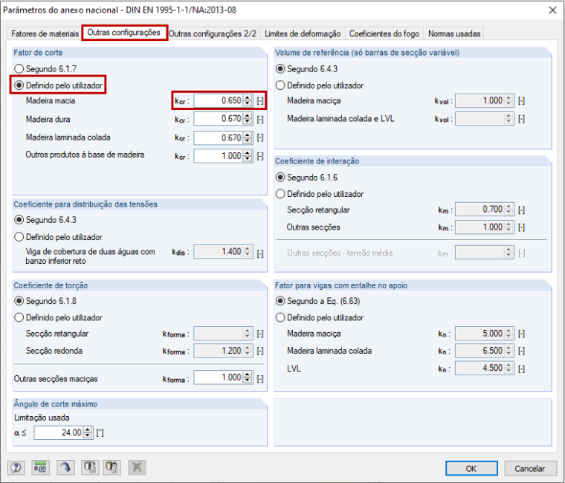
Task: Click the Limitação usada label
Action: click(x=42, y=418)
